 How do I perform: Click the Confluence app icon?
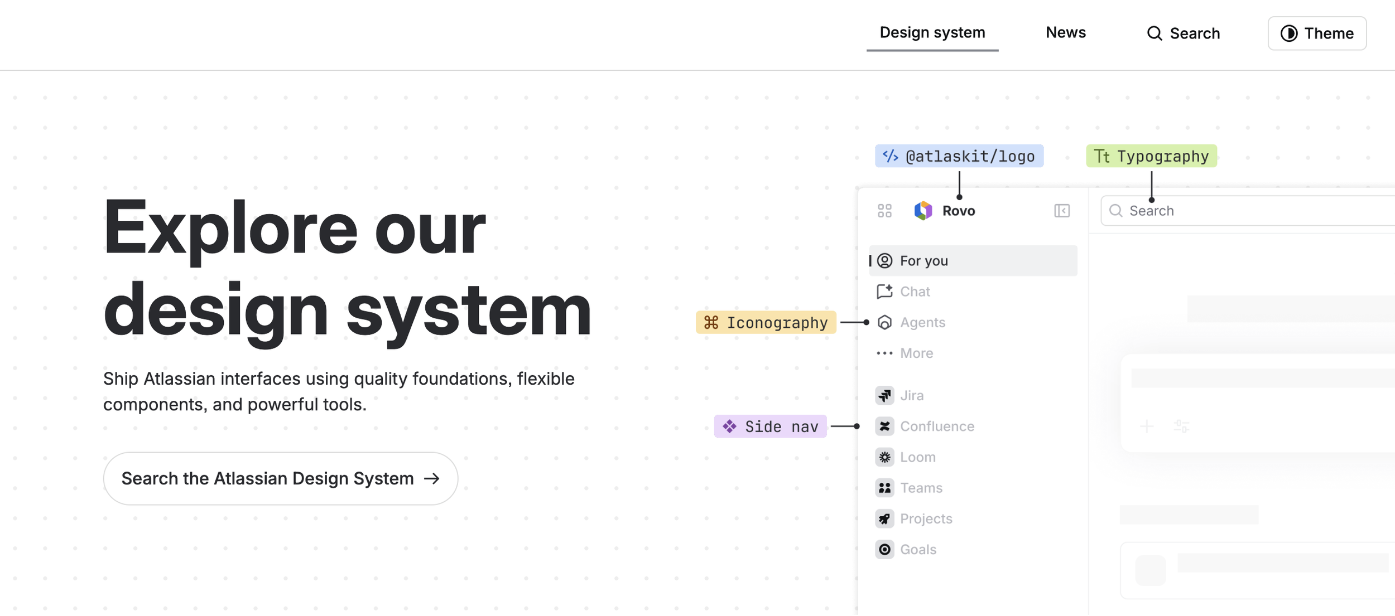[x=884, y=426]
